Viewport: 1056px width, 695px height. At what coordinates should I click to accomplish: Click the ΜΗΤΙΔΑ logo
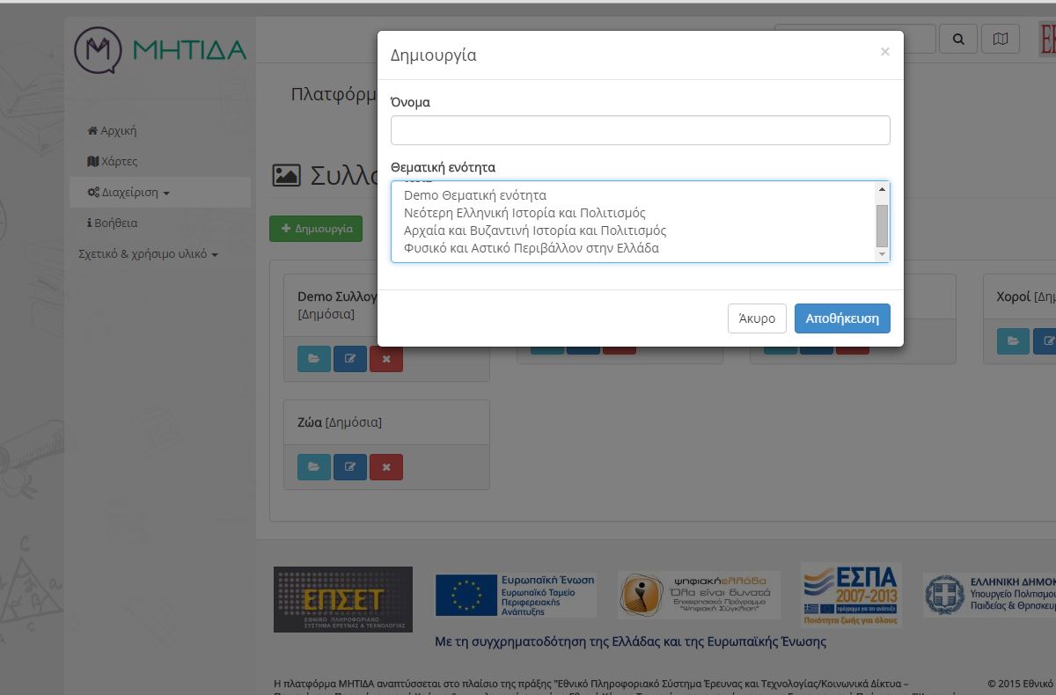[160, 49]
